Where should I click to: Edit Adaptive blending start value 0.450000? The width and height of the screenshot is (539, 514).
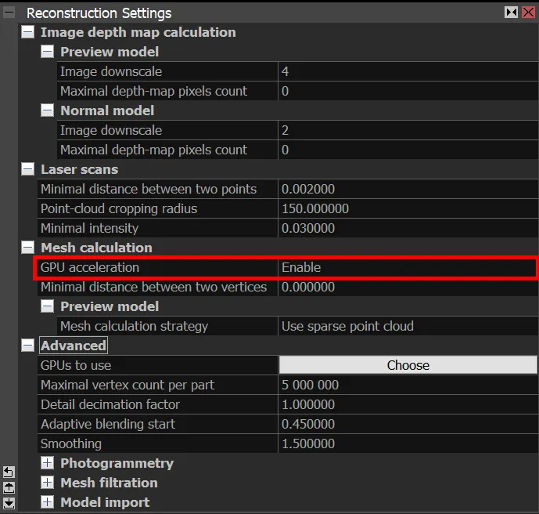point(408,424)
